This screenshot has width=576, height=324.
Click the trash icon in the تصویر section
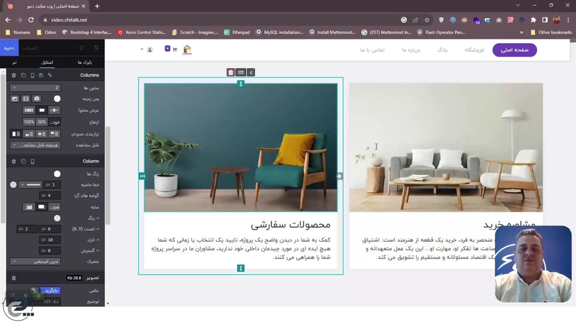(13, 278)
